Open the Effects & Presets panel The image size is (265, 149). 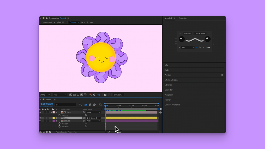pyautogui.click(x=171, y=80)
